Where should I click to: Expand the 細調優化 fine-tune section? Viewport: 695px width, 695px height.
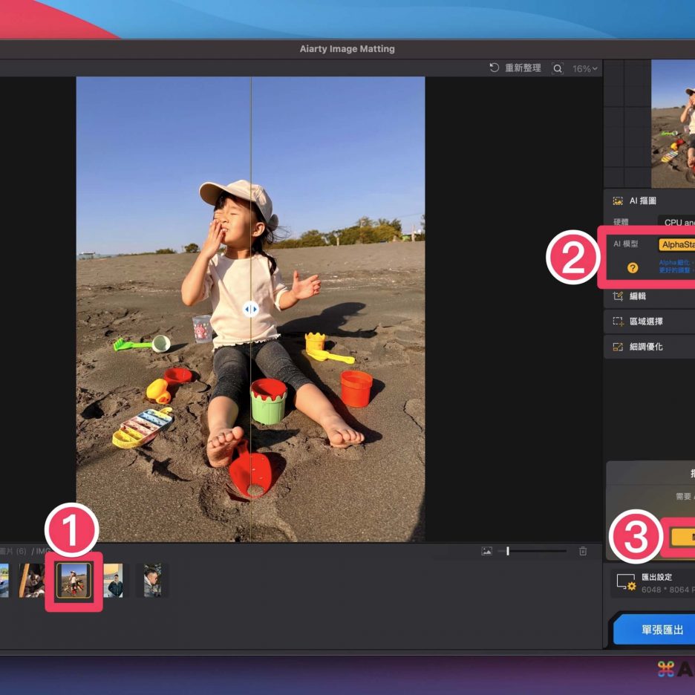point(645,347)
